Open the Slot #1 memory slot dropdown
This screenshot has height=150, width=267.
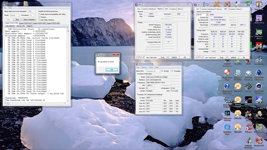pyautogui.click(x=202, y=15)
